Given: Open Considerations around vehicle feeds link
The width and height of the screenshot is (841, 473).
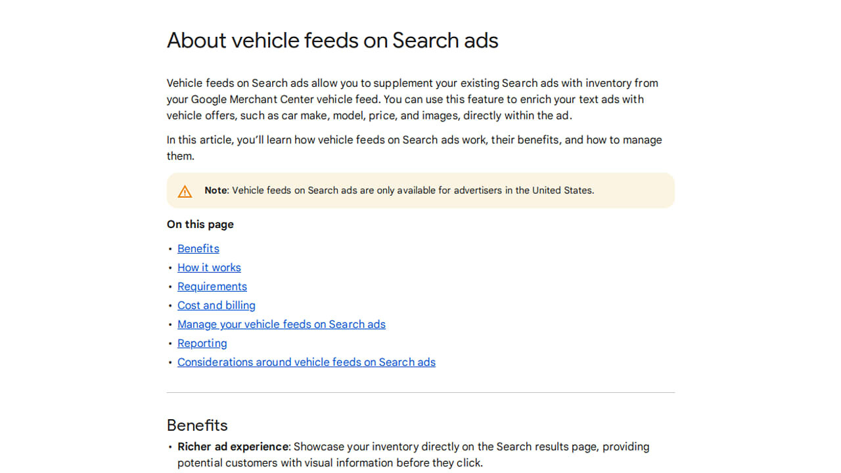Looking at the screenshot, I should (306, 363).
